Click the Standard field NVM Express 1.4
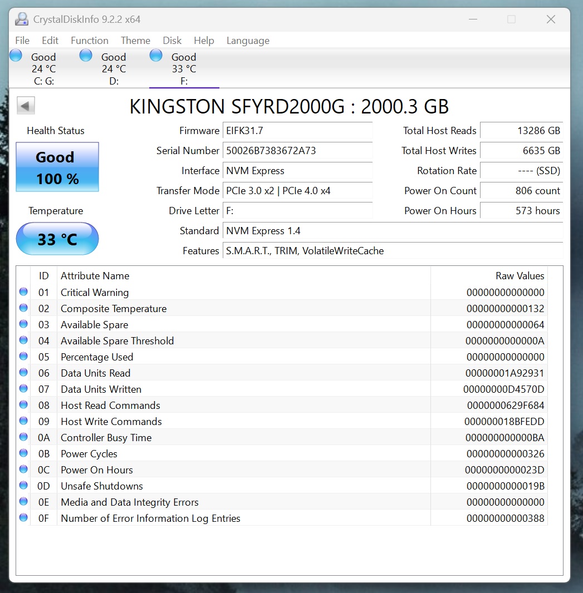Screen dimensions: 583x593 coord(393,231)
